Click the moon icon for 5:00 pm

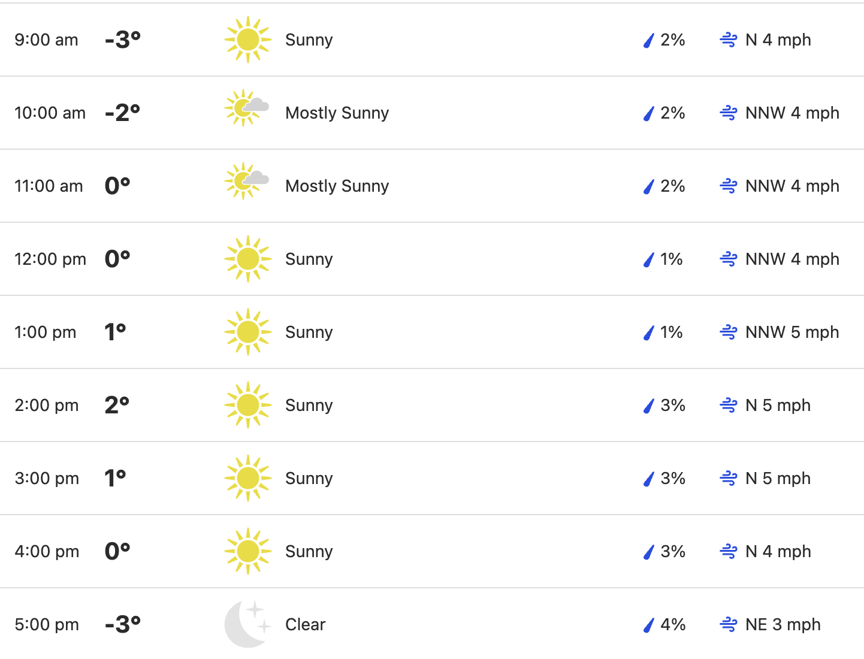tap(247, 624)
